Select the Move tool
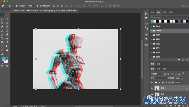189x107 pixels. click(2, 15)
